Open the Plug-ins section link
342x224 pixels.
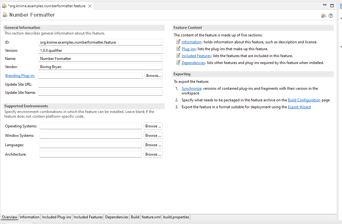coord(189,49)
